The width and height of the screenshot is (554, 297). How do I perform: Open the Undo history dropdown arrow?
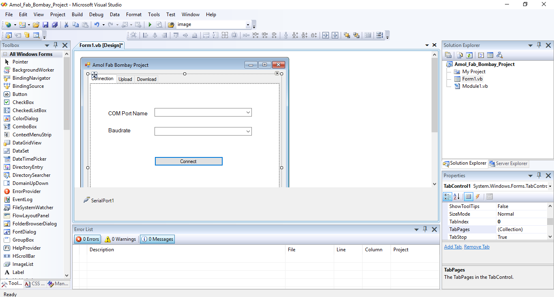103,25
